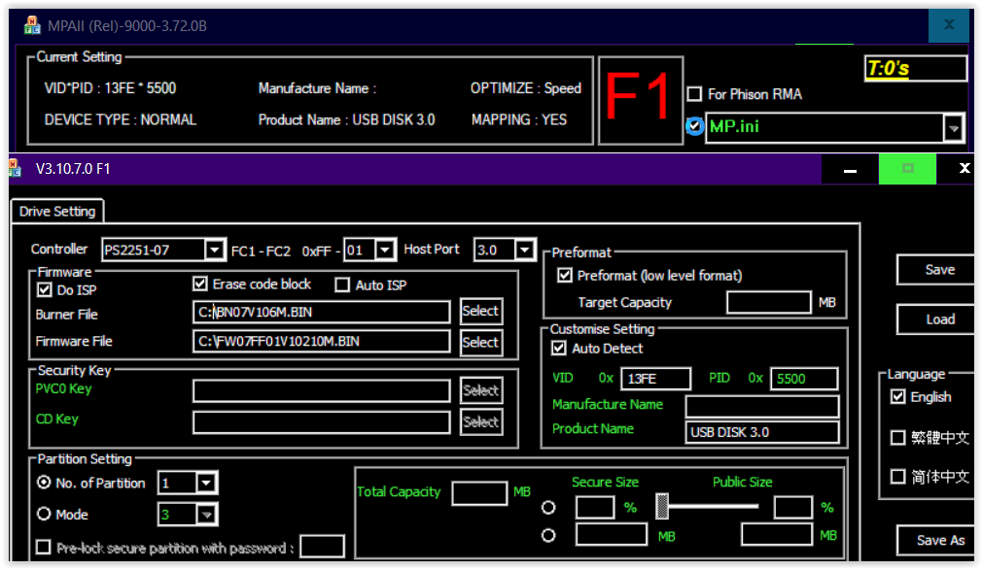
Task: Select the MP.ini radio option
Action: [694, 126]
